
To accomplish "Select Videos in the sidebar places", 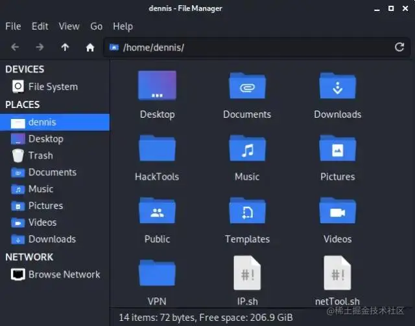I will [x=54, y=223].
